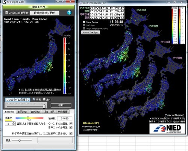Toggle the SNE Sync checkbox
Screen dimensions: 188x151
[x=84, y=25]
